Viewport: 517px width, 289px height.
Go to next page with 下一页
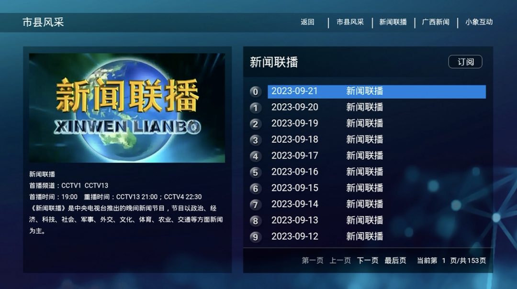368,260
